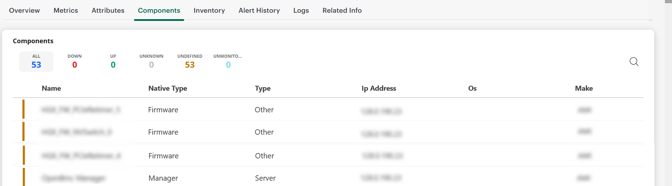Switch to the Logs tab
The height and width of the screenshot is (186, 672).
[301, 11]
